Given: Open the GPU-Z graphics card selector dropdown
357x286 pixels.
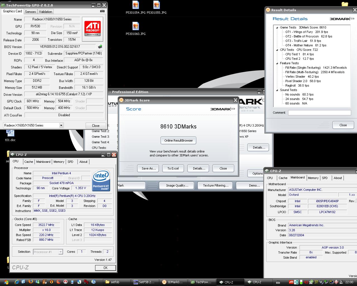Looking at the screenshot, I should point(61,125).
